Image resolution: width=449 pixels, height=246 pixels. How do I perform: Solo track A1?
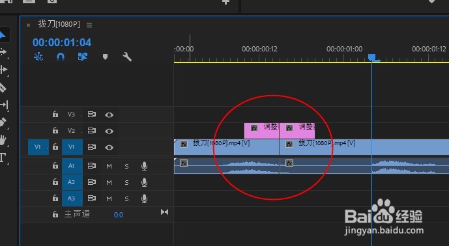(126, 166)
